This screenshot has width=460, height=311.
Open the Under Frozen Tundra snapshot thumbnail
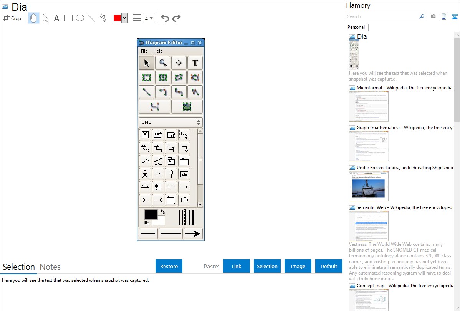tap(369, 186)
